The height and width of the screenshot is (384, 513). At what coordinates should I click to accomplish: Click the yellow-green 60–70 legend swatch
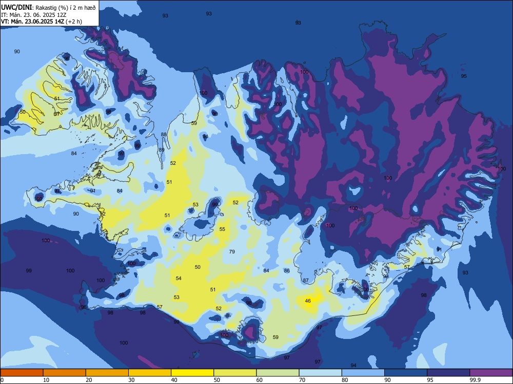point(278,373)
